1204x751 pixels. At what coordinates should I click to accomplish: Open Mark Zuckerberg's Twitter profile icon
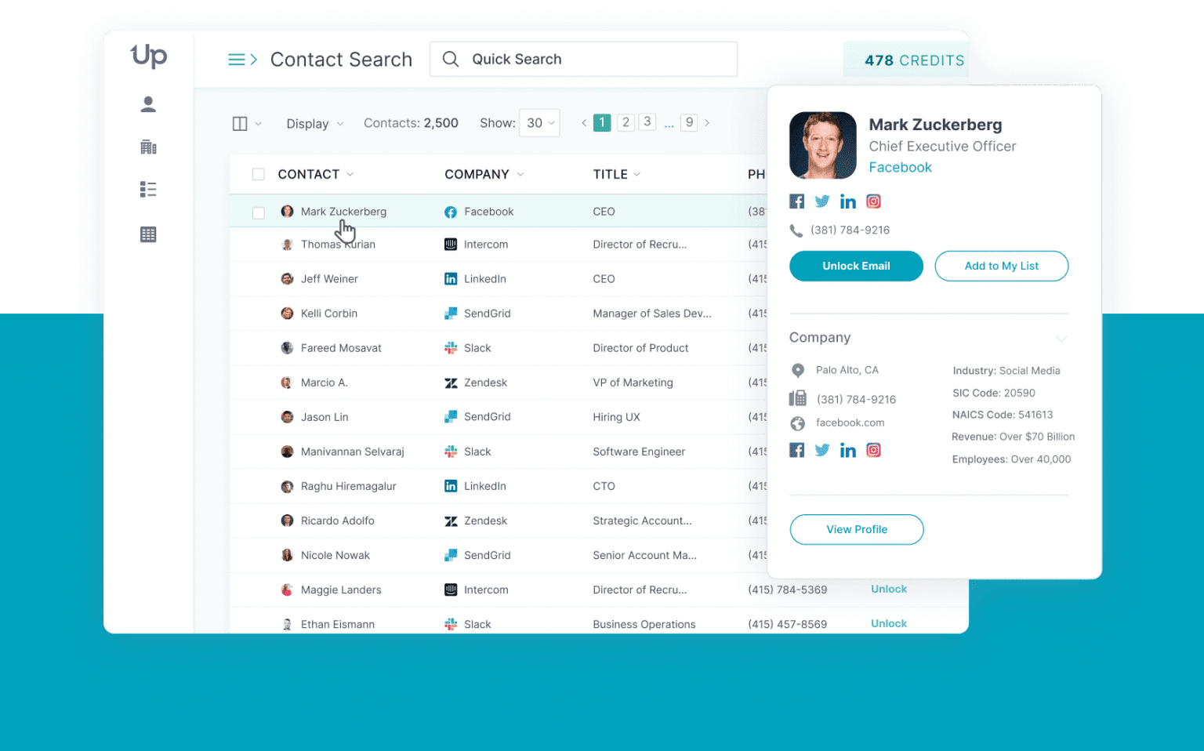(x=821, y=201)
